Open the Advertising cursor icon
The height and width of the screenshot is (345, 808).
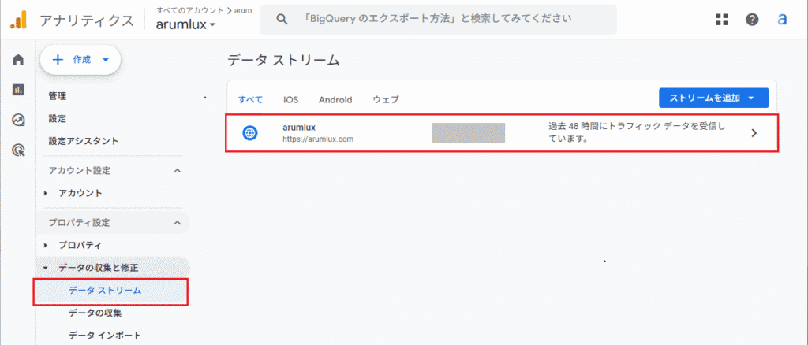[x=19, y=150]
